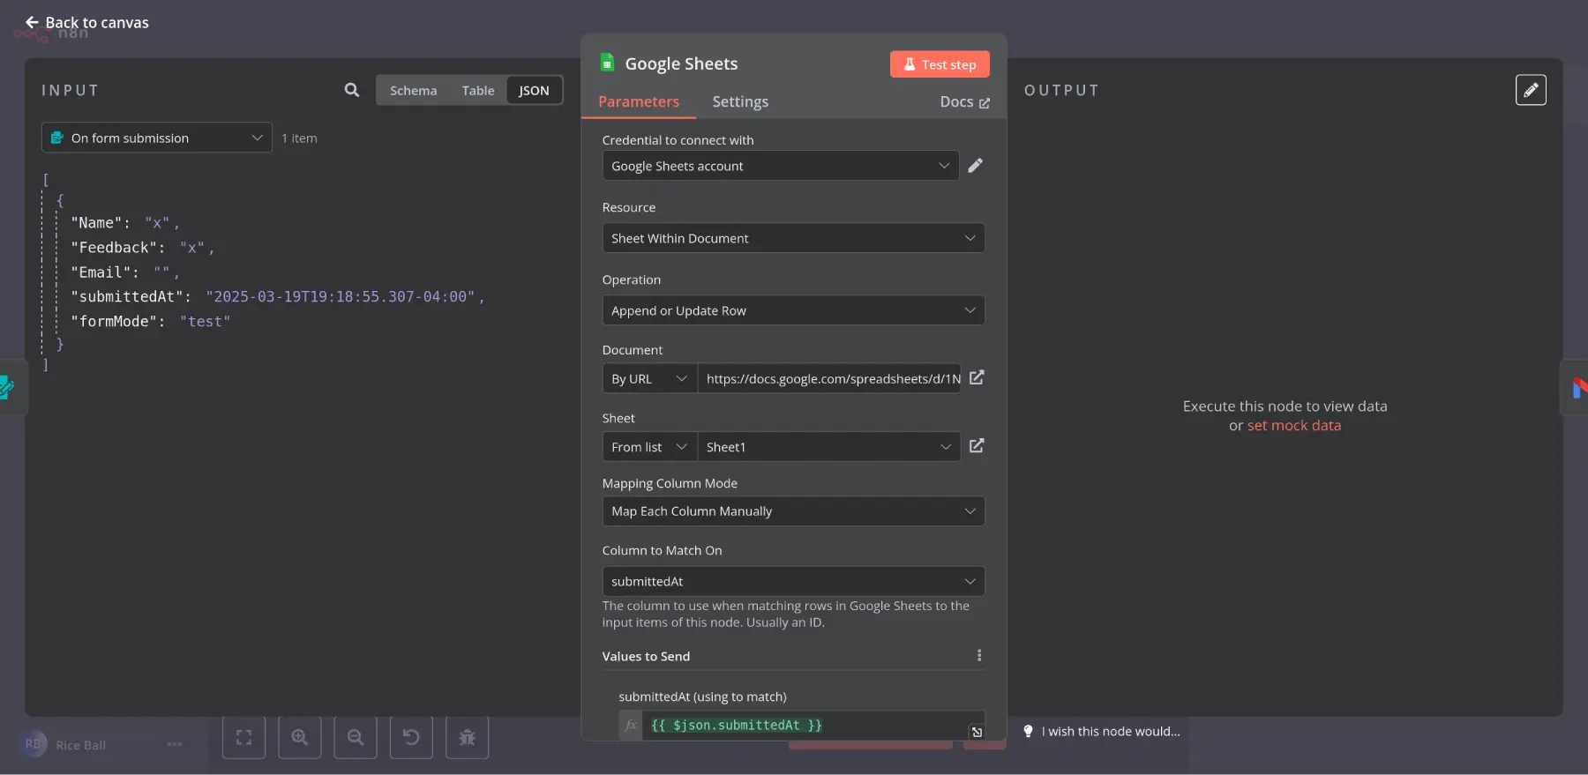Select JSON input view
1588x775 pixels.
(534, 91)
